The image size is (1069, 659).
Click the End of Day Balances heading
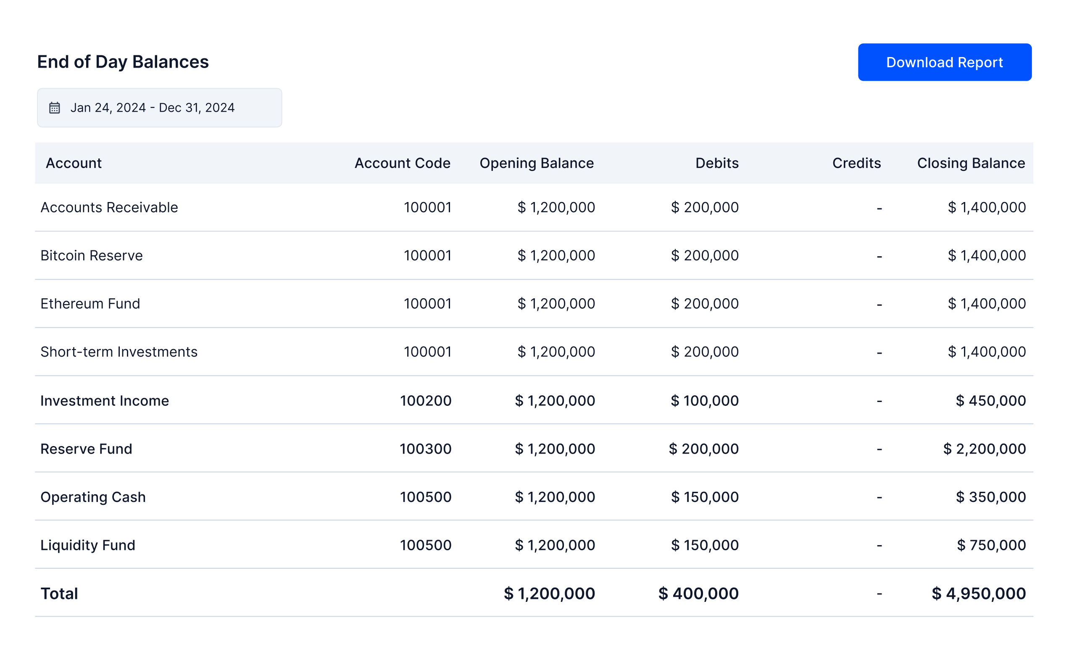tap(123, 62)
